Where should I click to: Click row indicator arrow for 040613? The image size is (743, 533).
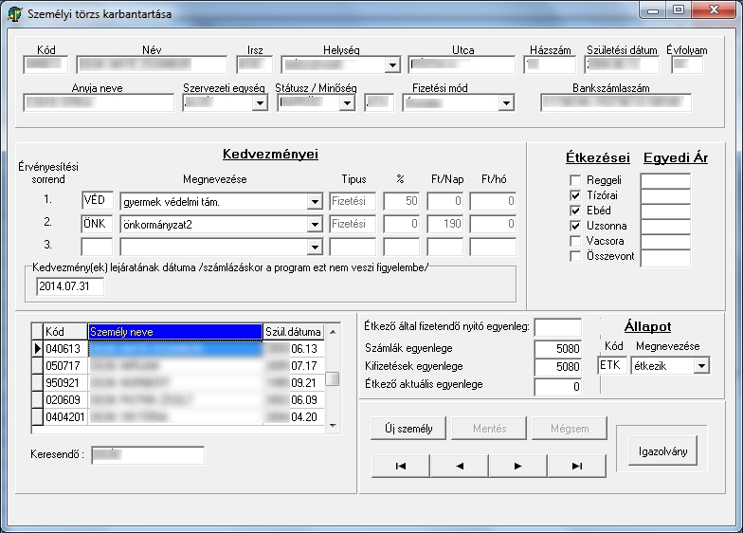tap(38, 349)
